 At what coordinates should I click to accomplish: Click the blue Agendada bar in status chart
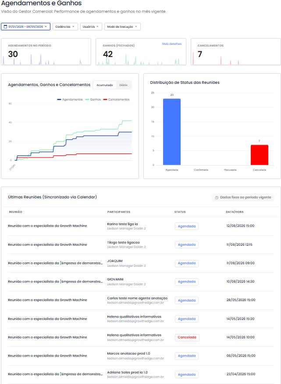[172, 132]
